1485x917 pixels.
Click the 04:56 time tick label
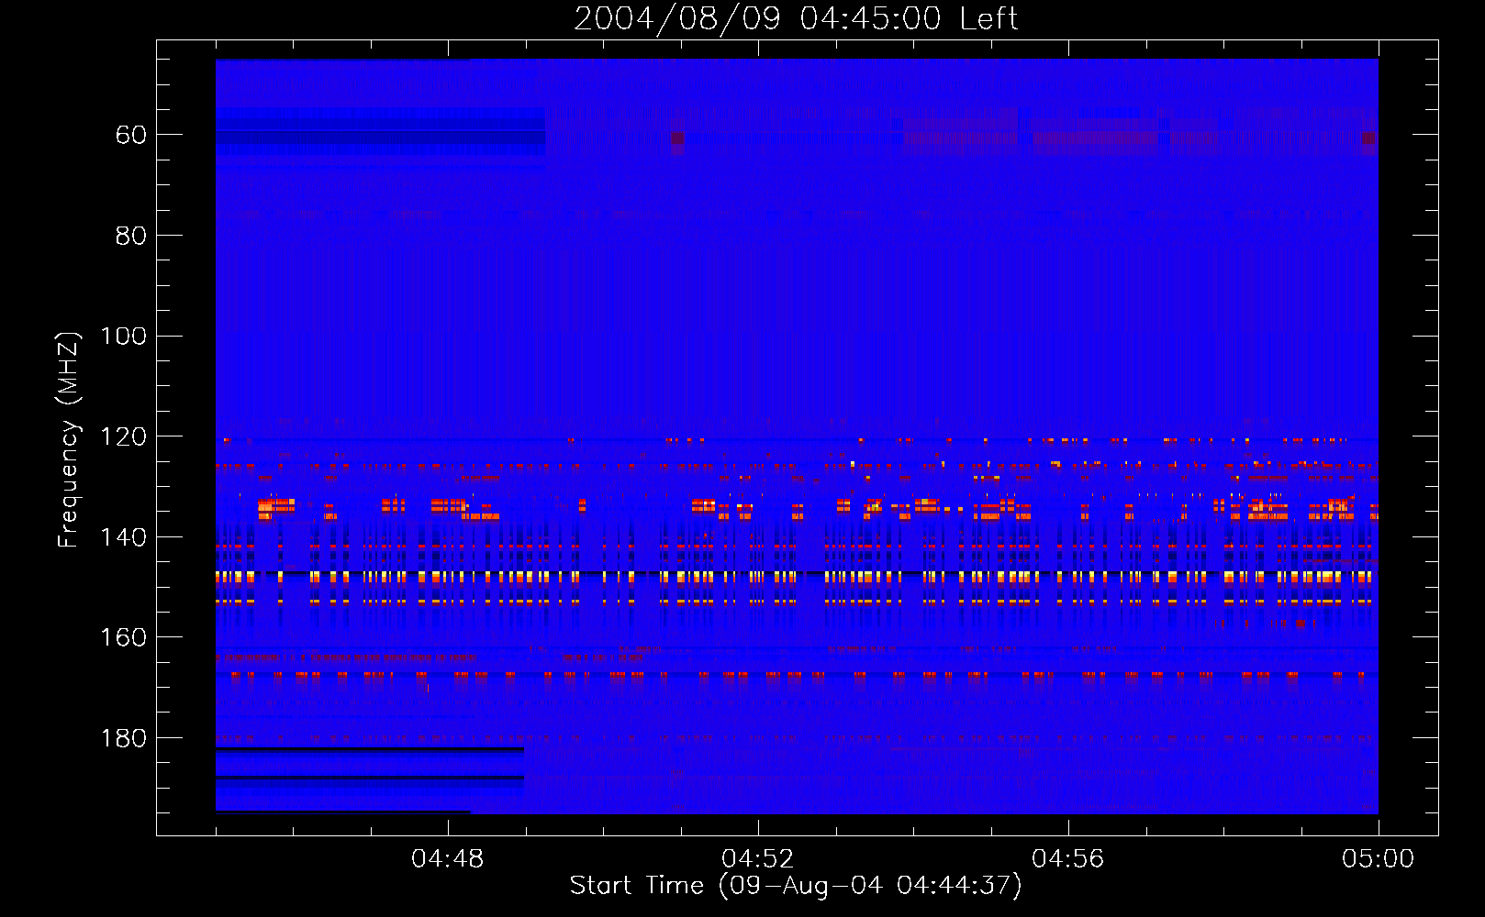pyautogui.click(x=1067, y=859)
